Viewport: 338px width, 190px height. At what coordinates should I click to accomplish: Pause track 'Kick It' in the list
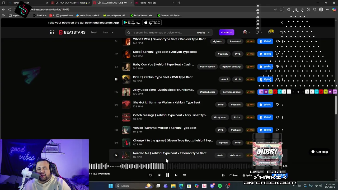pyautogui.click(x=116, y=79)
